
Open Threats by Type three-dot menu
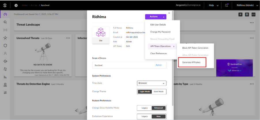pos(252,84)
